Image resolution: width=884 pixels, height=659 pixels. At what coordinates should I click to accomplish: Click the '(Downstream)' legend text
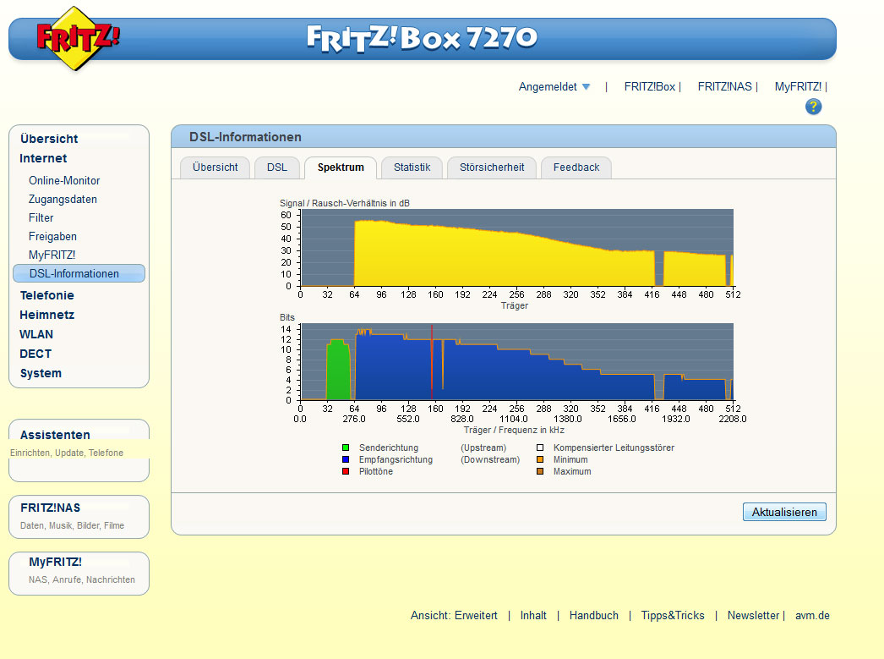pos(490,459)
